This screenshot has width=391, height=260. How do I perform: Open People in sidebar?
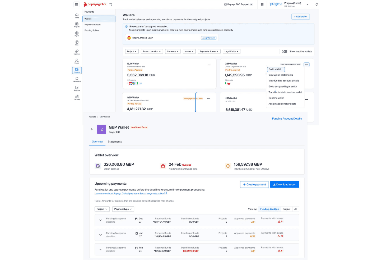pos(77,61)
